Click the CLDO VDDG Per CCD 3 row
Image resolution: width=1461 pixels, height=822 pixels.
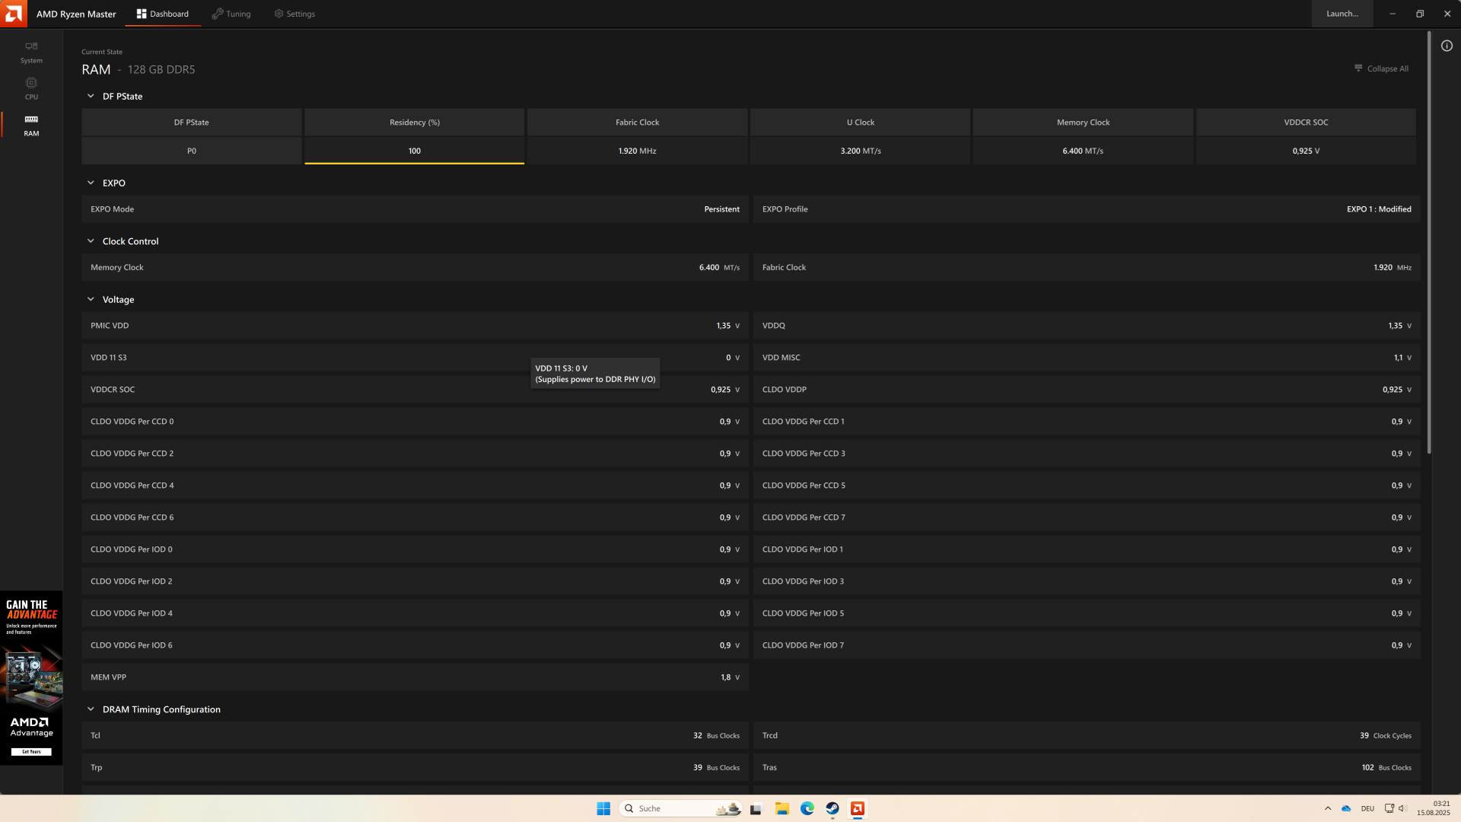tap(1087, 453)
